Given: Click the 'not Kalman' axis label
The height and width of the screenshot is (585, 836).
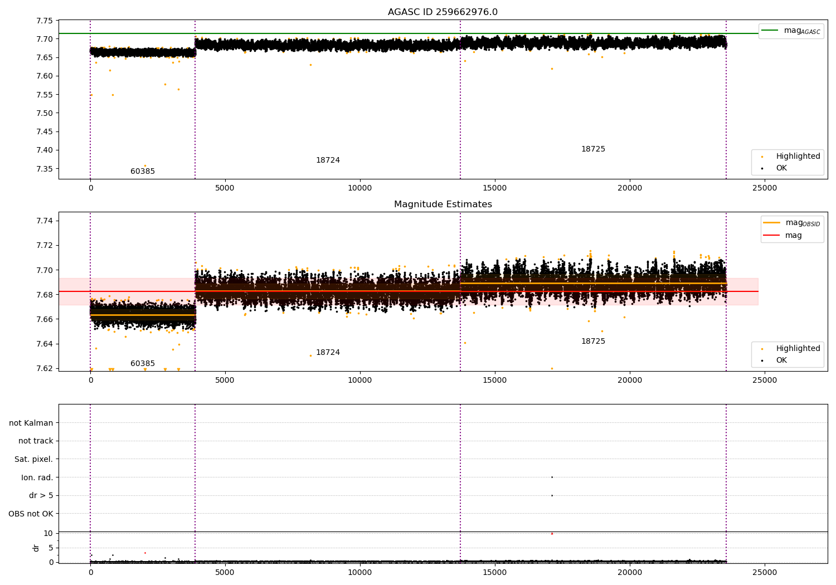Looking at the screenshot, I should point(31,423).
